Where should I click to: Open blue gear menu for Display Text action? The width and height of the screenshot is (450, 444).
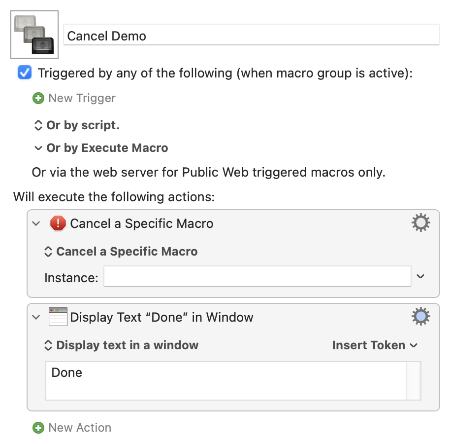tap(421, 316)
